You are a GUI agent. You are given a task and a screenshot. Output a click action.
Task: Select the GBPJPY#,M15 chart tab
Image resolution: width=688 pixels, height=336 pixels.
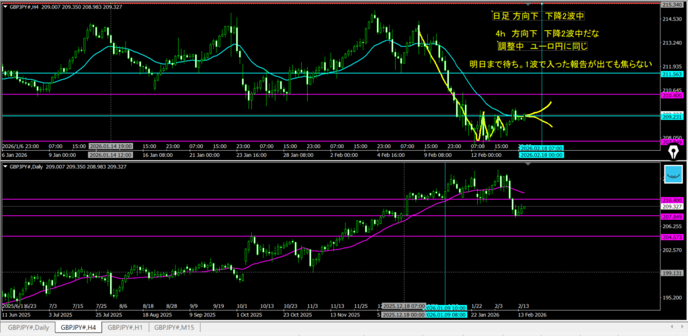[x=175, y=328]
